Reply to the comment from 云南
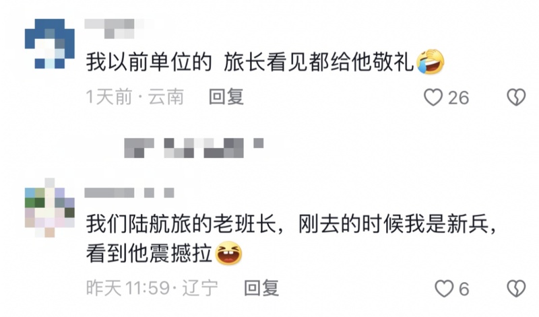This screenshot has height=317, width=539. click(226, 97)
